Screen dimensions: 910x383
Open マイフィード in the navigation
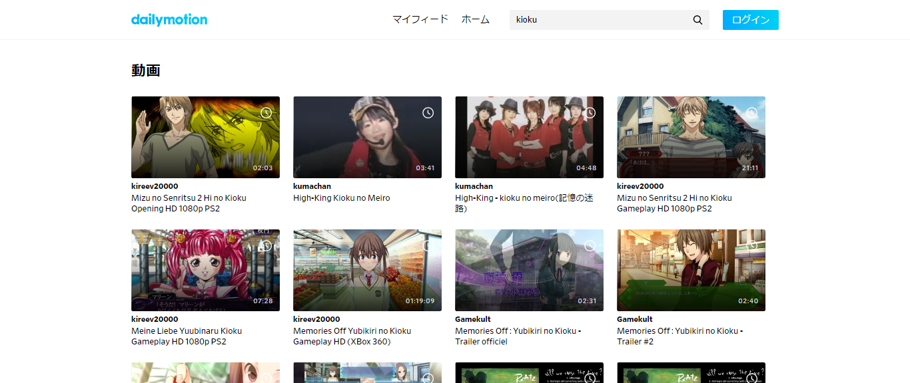pos(420,19)
